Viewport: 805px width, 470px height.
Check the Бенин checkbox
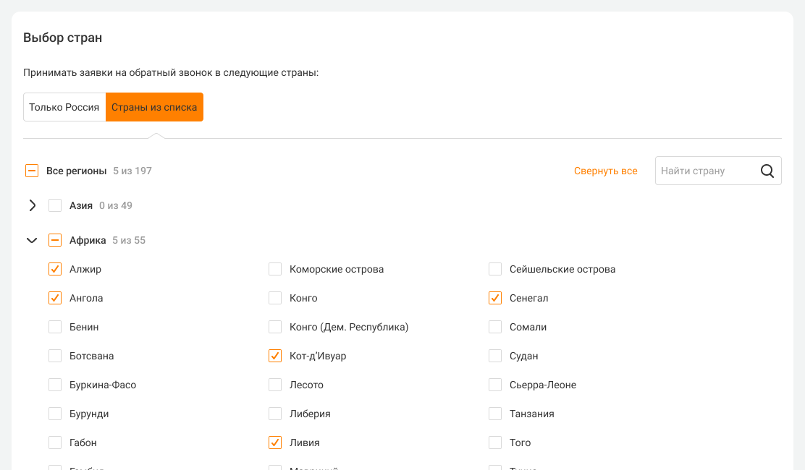55,327
